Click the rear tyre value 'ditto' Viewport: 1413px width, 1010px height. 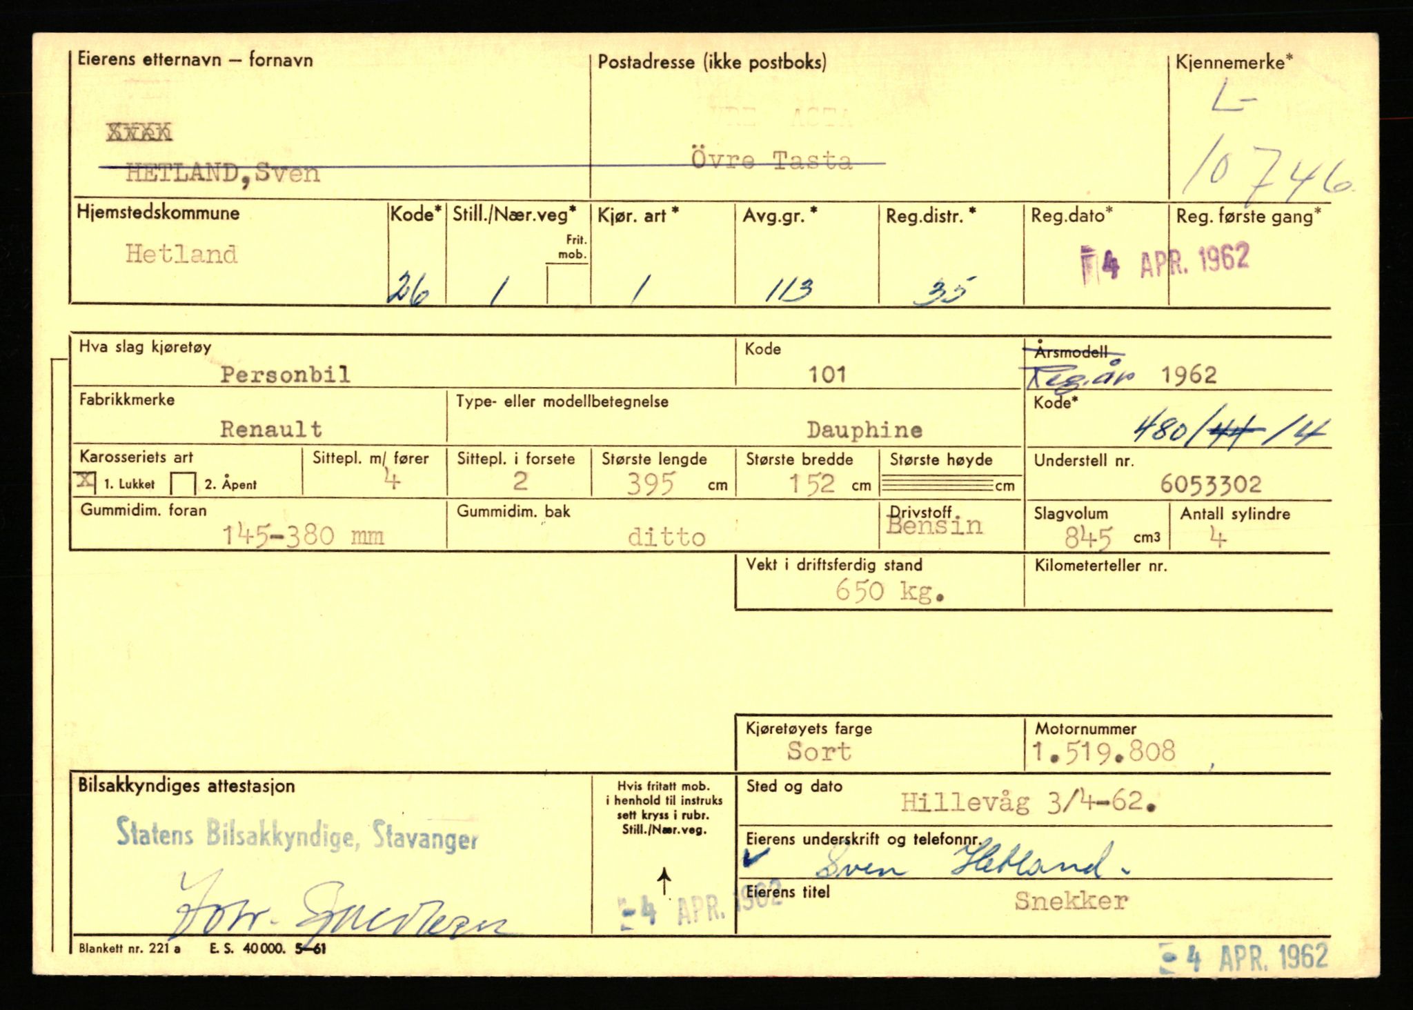[x=666, y=537]
